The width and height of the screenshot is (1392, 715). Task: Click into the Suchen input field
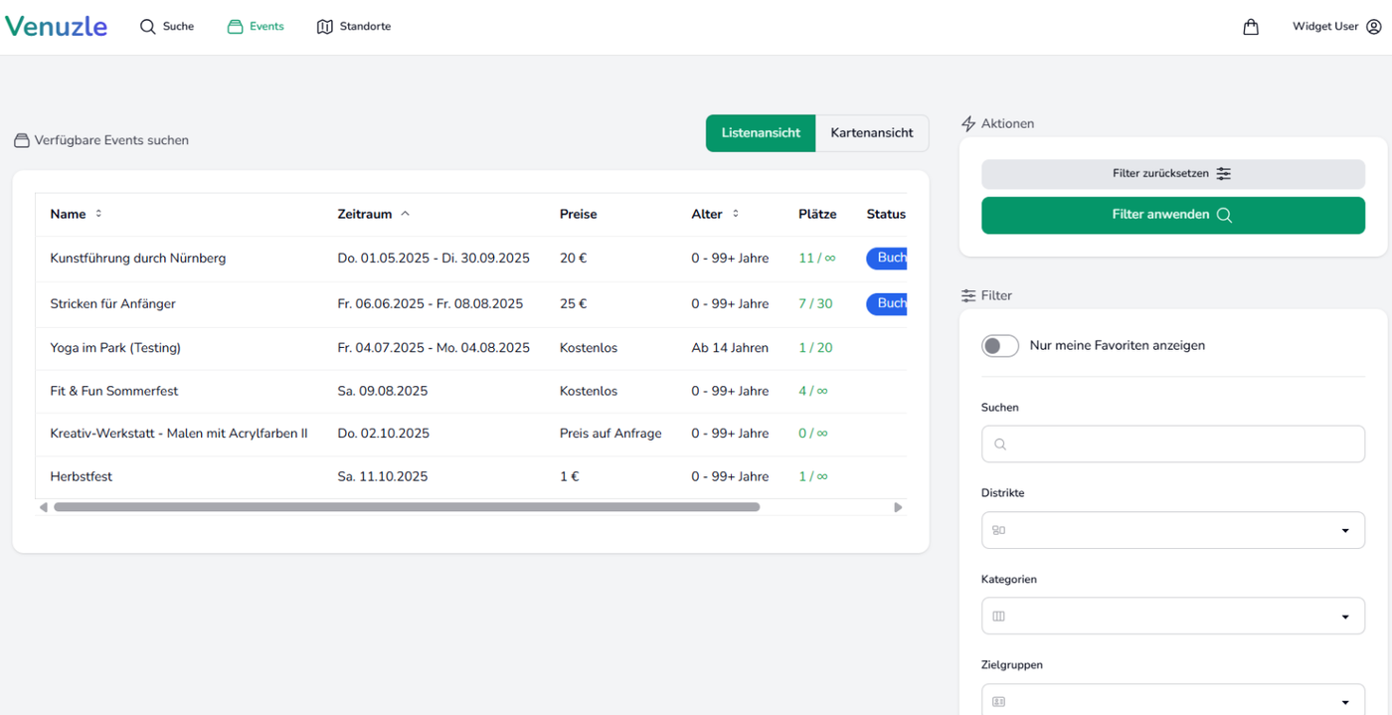[x=1173, y=444]
